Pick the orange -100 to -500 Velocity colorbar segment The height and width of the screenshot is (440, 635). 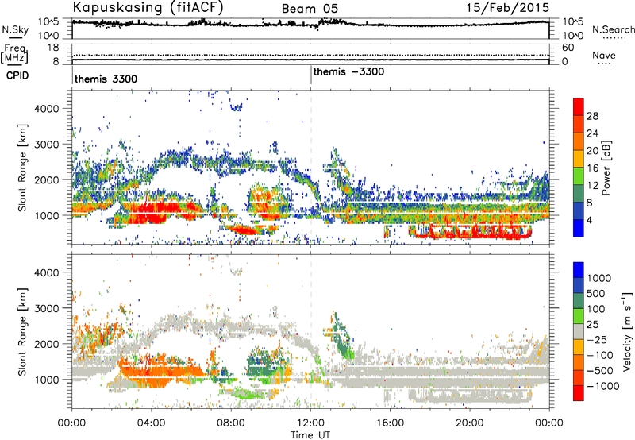point(579,362)
